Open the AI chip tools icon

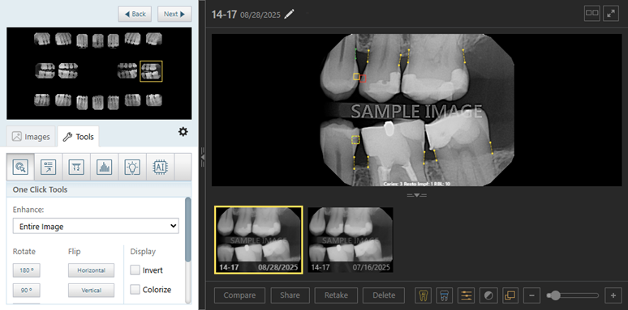[x=160, y=167]
